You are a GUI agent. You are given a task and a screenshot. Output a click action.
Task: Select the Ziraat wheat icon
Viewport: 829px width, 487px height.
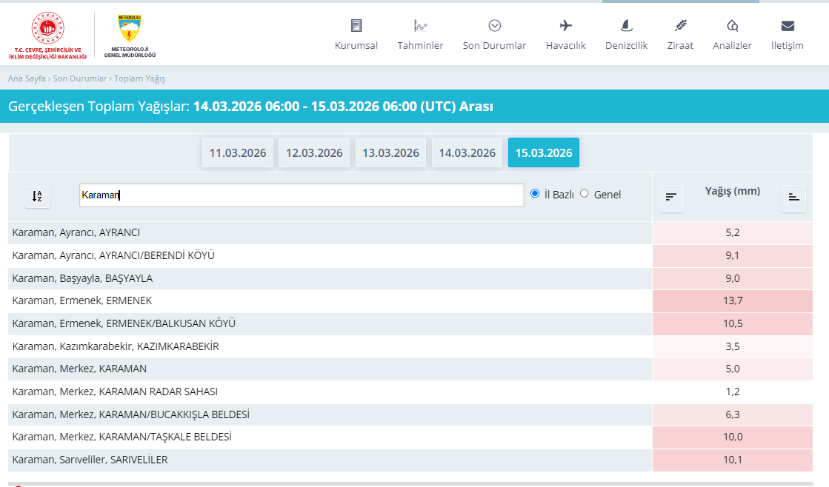pyautogui.click(x=680, y=26)
